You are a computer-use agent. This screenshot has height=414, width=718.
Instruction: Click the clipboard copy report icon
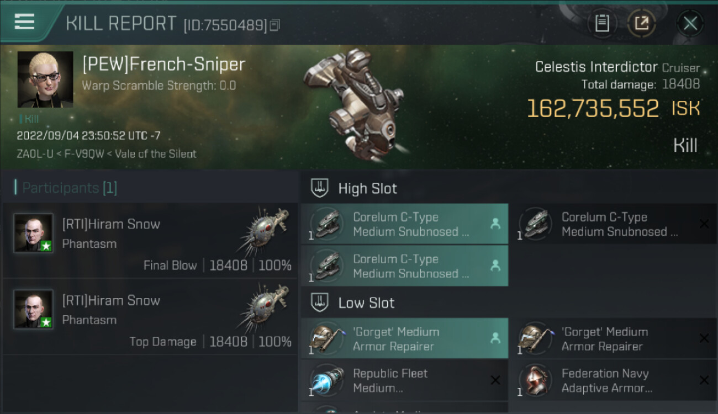(x=602, y=23)
